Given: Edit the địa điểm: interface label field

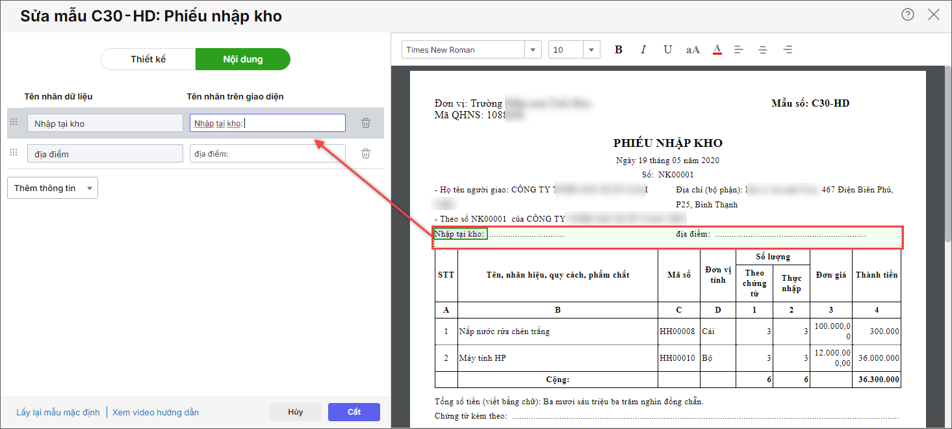Looking at the screenshot, I should tap(268, 154).
